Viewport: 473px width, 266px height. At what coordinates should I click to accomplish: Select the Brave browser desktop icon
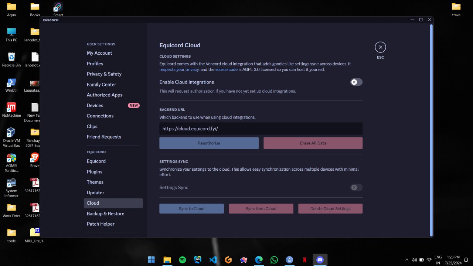[x=35, y=160]
